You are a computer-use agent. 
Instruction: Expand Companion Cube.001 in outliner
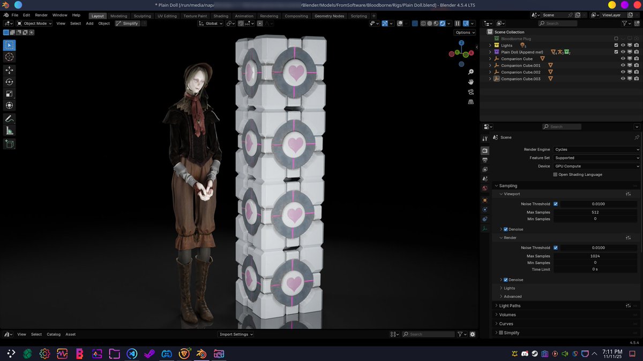click(x=490, y=65)
